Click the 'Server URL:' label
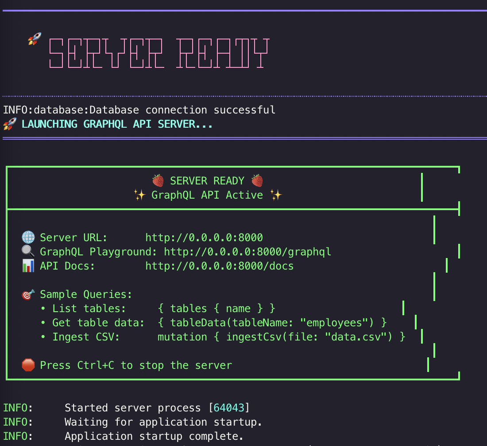The width and height of the screenshot is (487, 446). [x=73, y=238]
